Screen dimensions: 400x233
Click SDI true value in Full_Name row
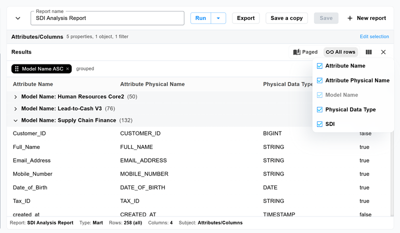[x=364, y=147]
